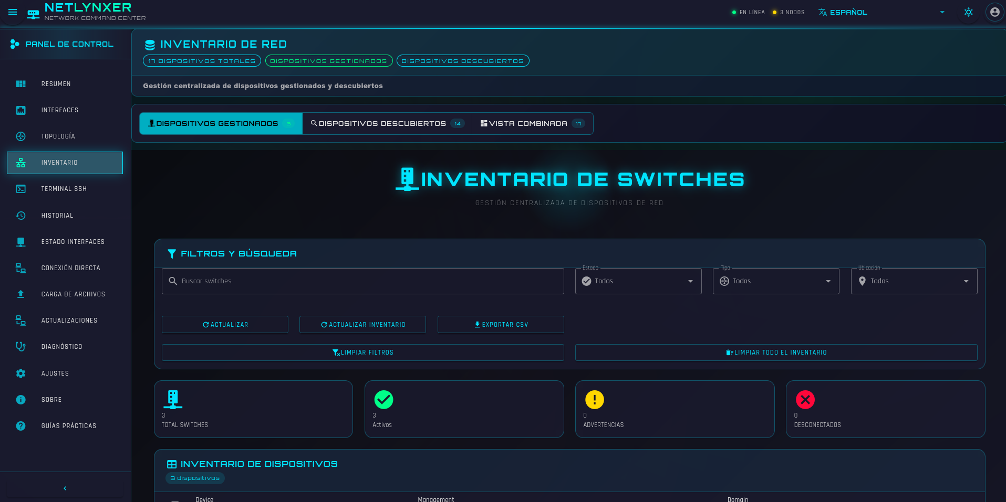Click the Conexión Directa icon

(x=20, y=268)
